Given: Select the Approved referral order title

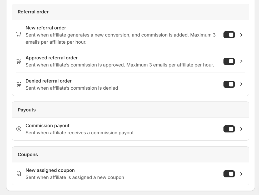Looking at the screenshot, I should click(x=52, y=58).
